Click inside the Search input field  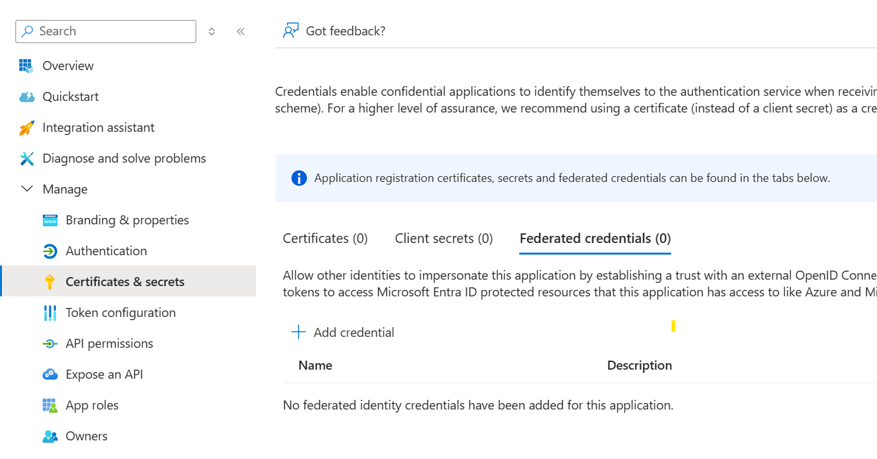pyautogui.click(x=106, y=31)
